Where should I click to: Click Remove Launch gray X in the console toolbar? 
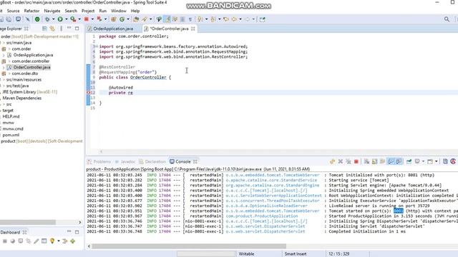(341, 161)
